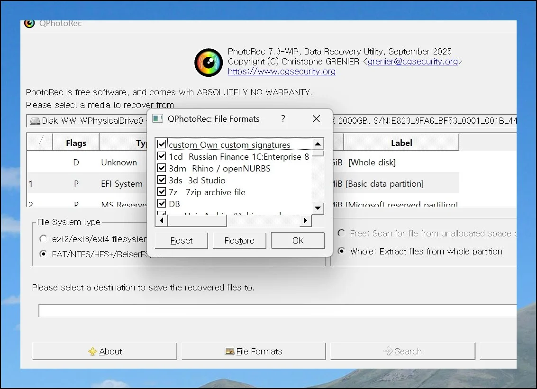The width and height of the screenshot is (537, 389).
Task: Select Free: scan unallocated space option
Action: pyautogui.click(x=341, y=233)
